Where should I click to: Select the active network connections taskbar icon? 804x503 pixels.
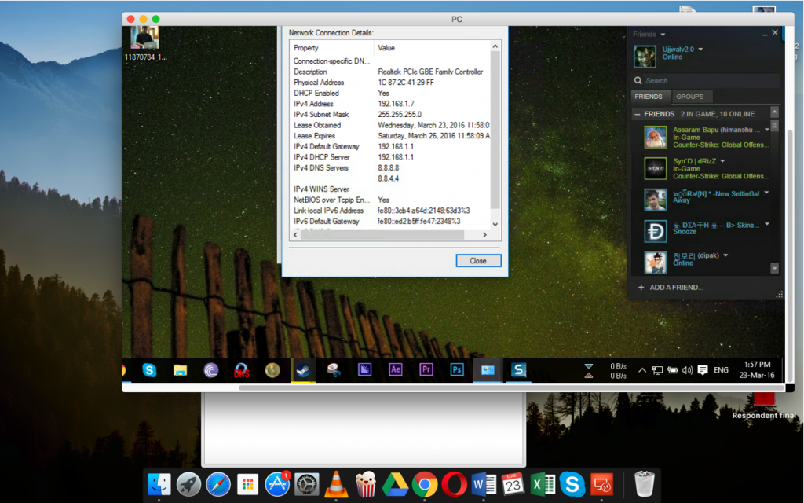pos(488,370)
